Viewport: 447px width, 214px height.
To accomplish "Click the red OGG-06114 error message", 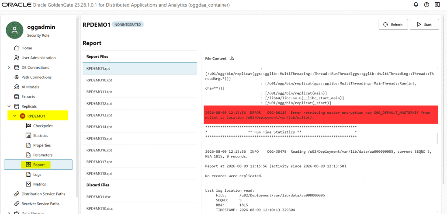I will coord(321,115).
